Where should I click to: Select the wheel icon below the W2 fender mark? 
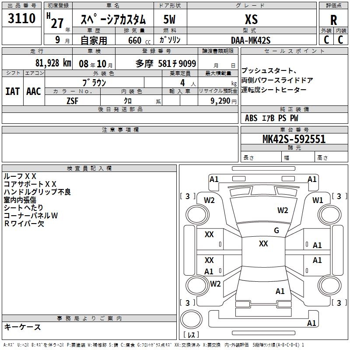pos(197,215)
